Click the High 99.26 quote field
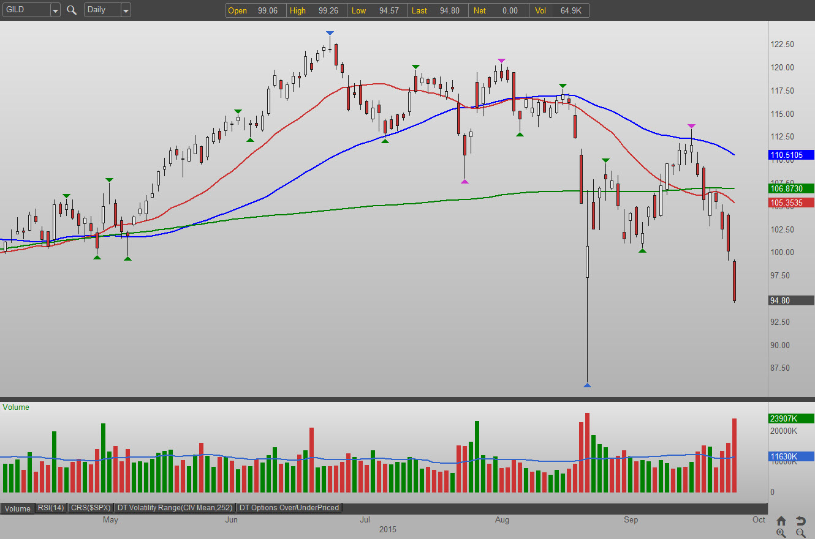 coord(317,10)
